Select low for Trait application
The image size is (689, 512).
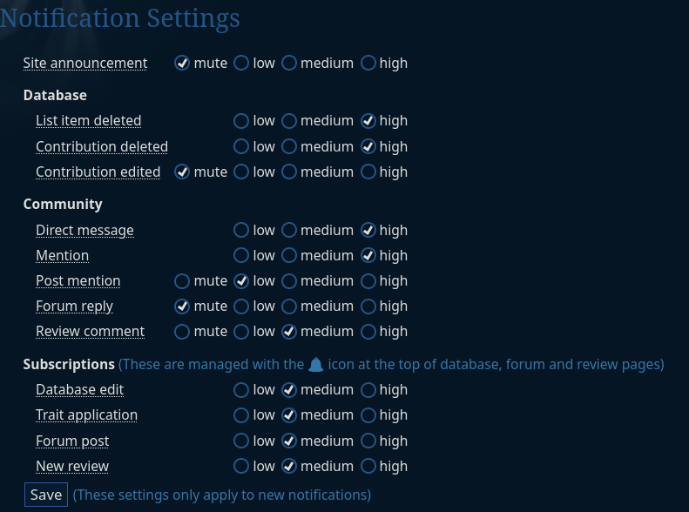tap(241, 414)
